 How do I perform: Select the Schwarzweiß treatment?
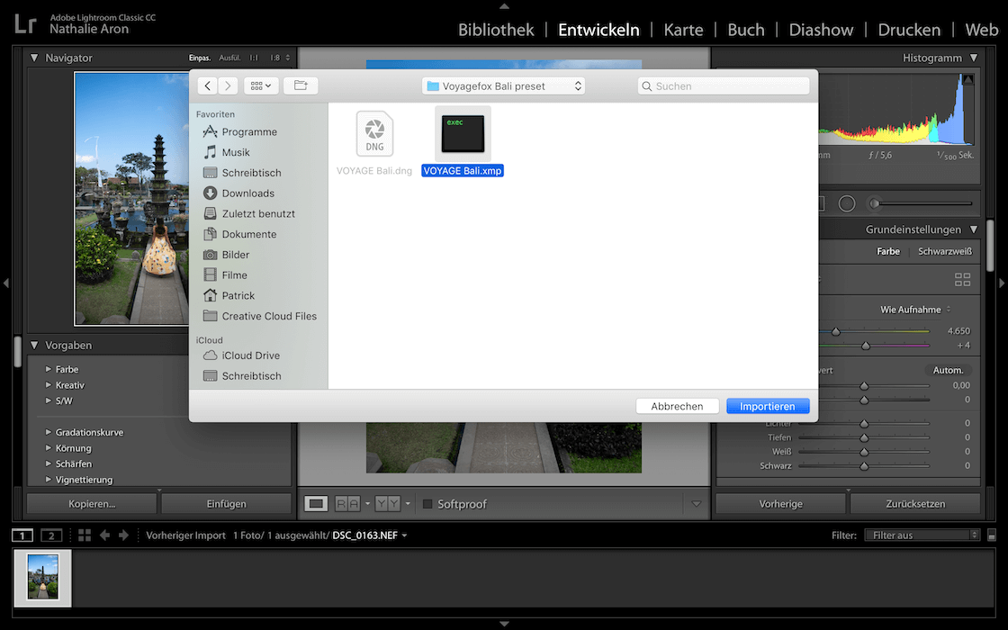(945, 251)
